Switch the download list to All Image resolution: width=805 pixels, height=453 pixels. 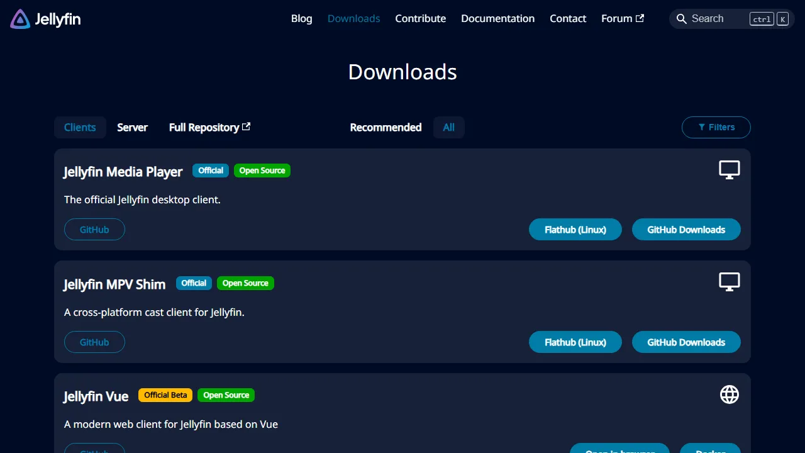pos(448,127)
